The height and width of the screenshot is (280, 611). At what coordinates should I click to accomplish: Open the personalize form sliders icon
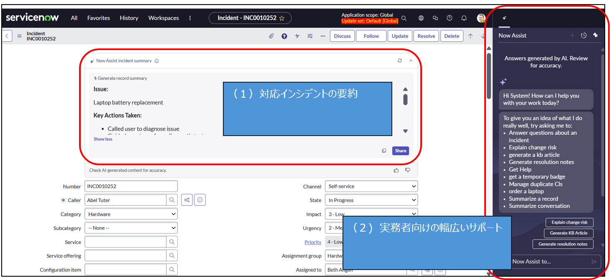(x=310, y=36)
